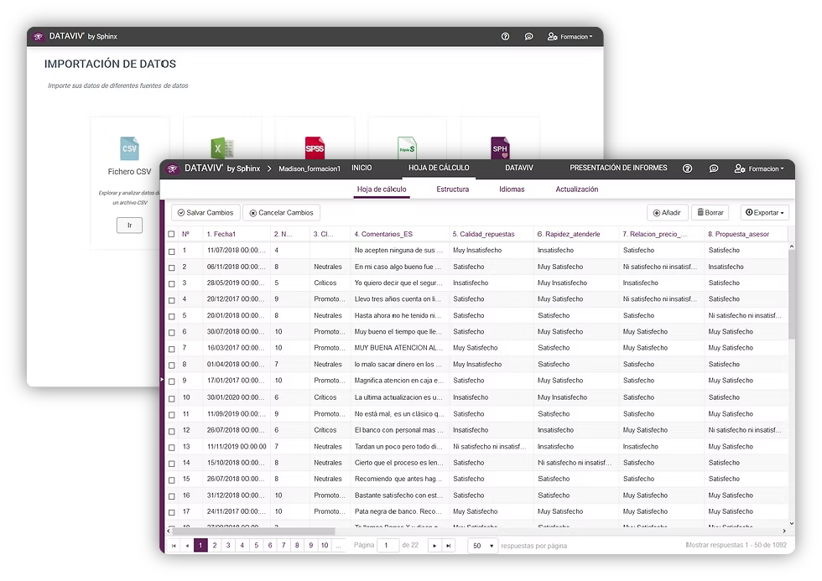Image resolution: width=822 pixels, height=581 pixels.
Task: Expand the Exportar dropdown
Action: point(764,213)
